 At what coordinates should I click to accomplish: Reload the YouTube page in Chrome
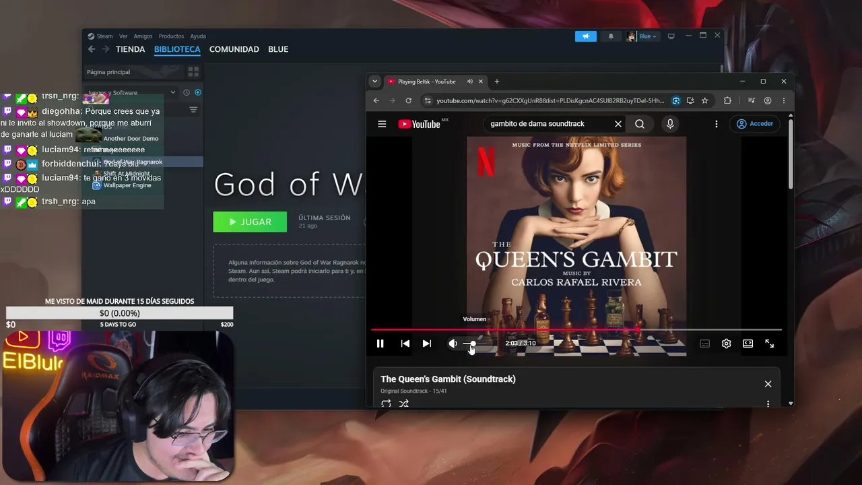[x=408, y=100]
